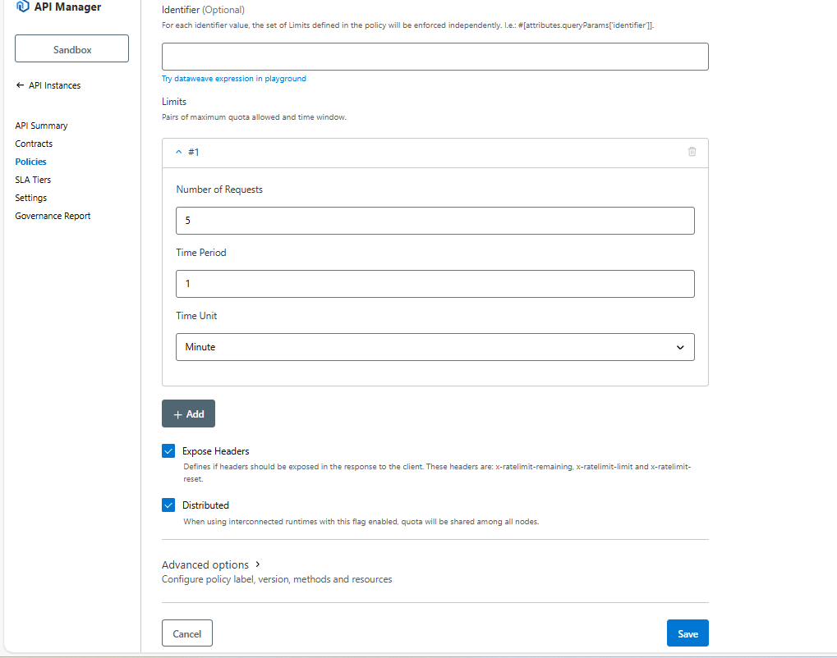837x658 pixels.
Task: Select Policies in the sidebar
Action: tap(30, 162)
